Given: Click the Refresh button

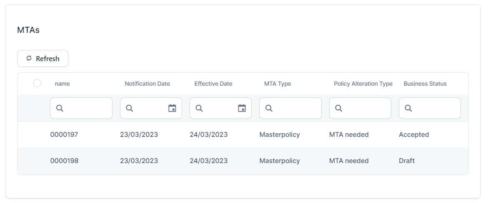Looking at the screenshot, I should [43, 59].
